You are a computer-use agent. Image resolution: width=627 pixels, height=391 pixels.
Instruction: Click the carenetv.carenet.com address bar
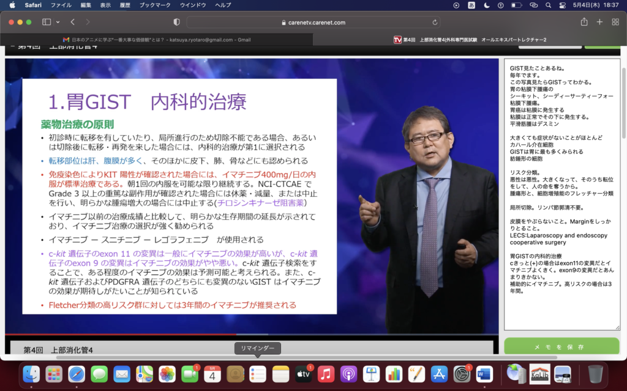(313, 22)
